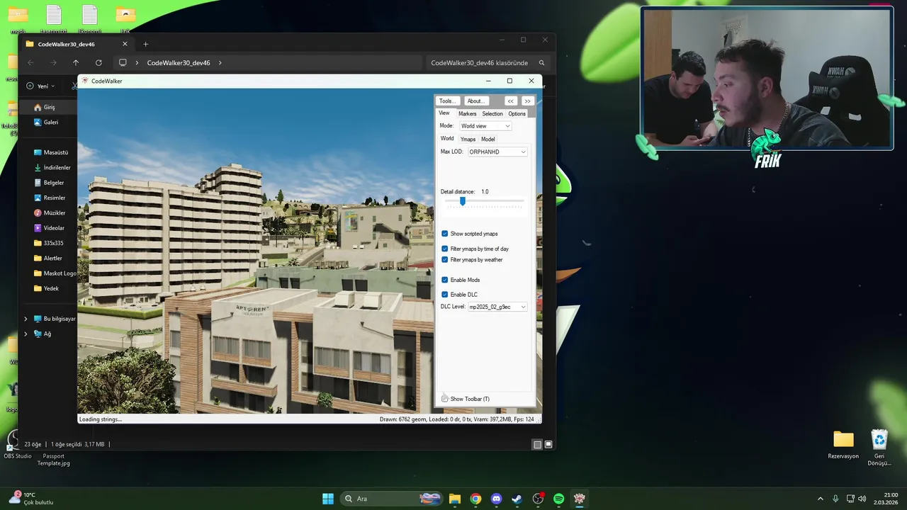Open the 335x335 folder in sidebar
This screenshot has width=907, height=510.
[48, 243]
